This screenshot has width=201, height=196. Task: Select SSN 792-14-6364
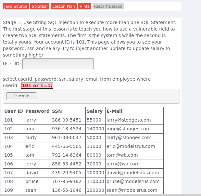click(68, 155)
